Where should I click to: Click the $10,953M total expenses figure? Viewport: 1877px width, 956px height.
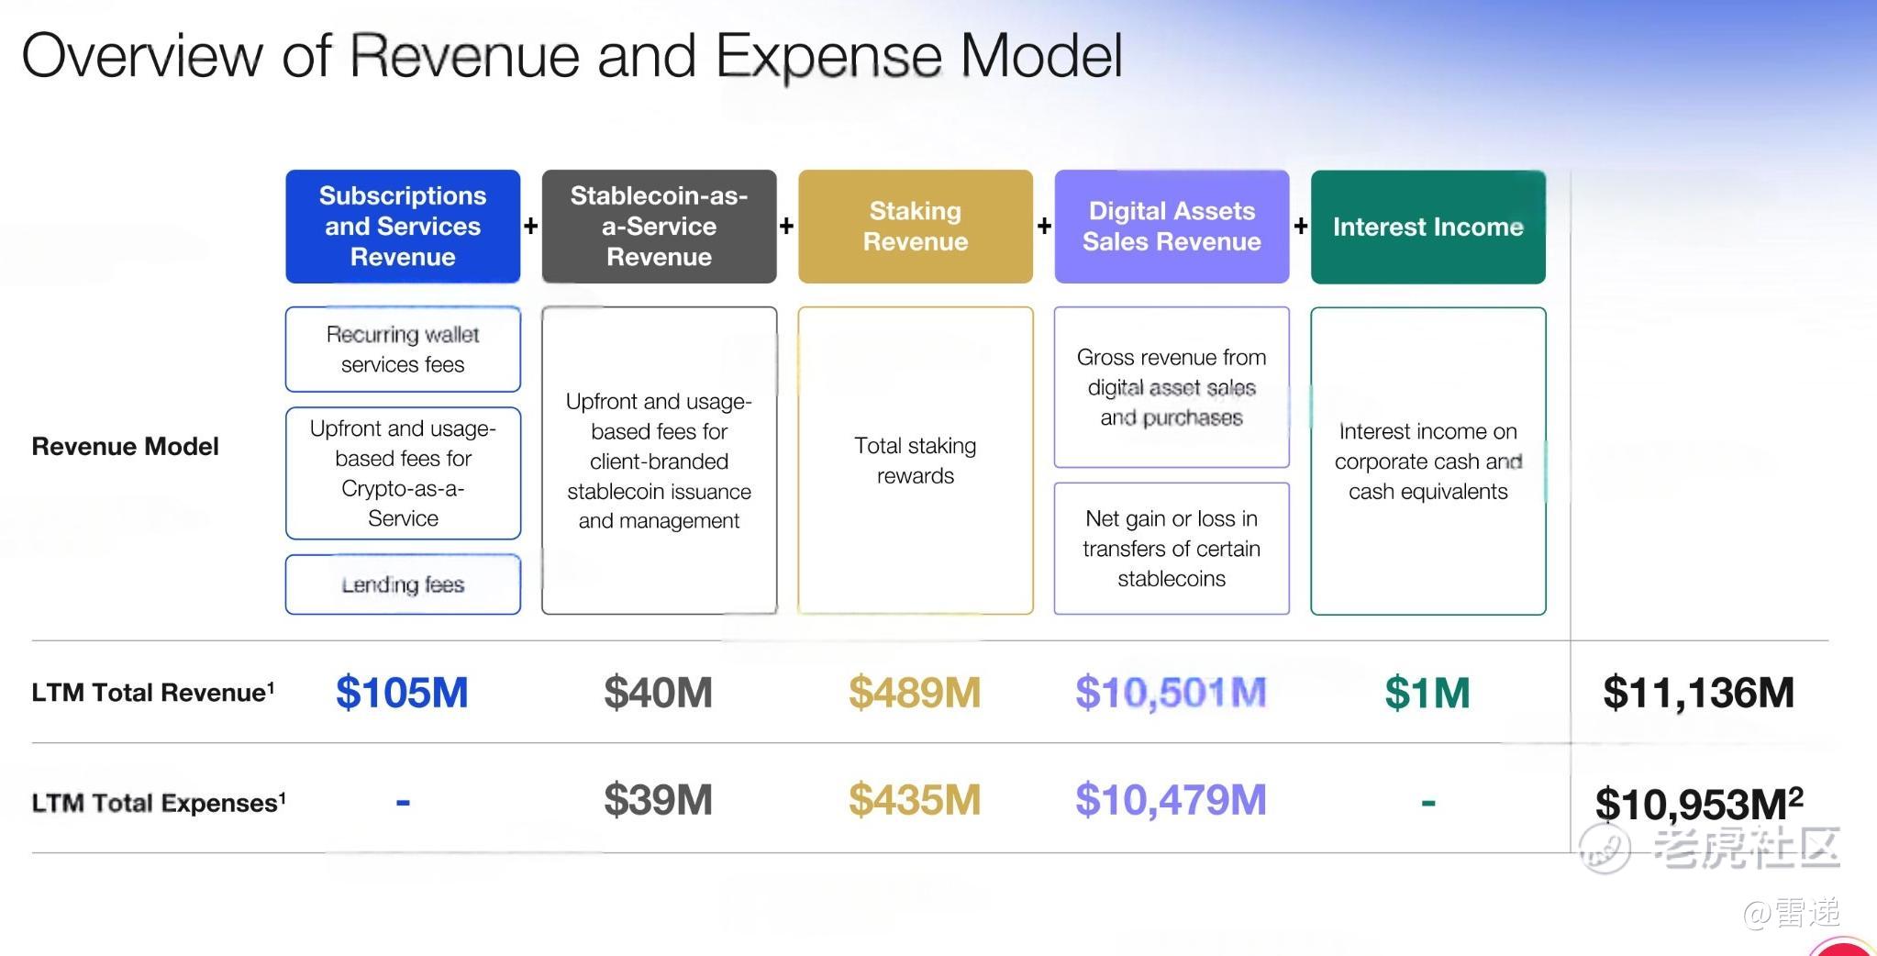1699,804
